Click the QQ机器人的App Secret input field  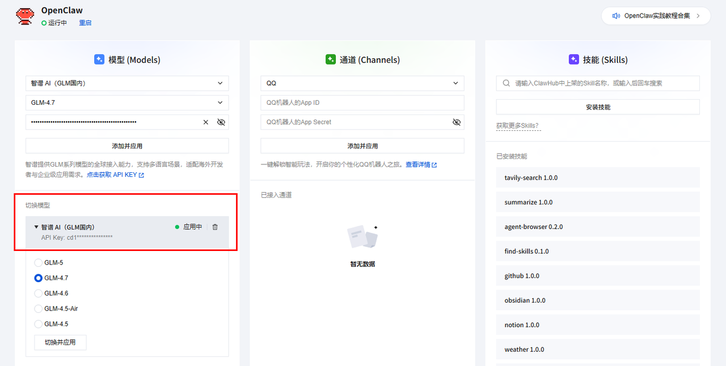click(362, 122)
